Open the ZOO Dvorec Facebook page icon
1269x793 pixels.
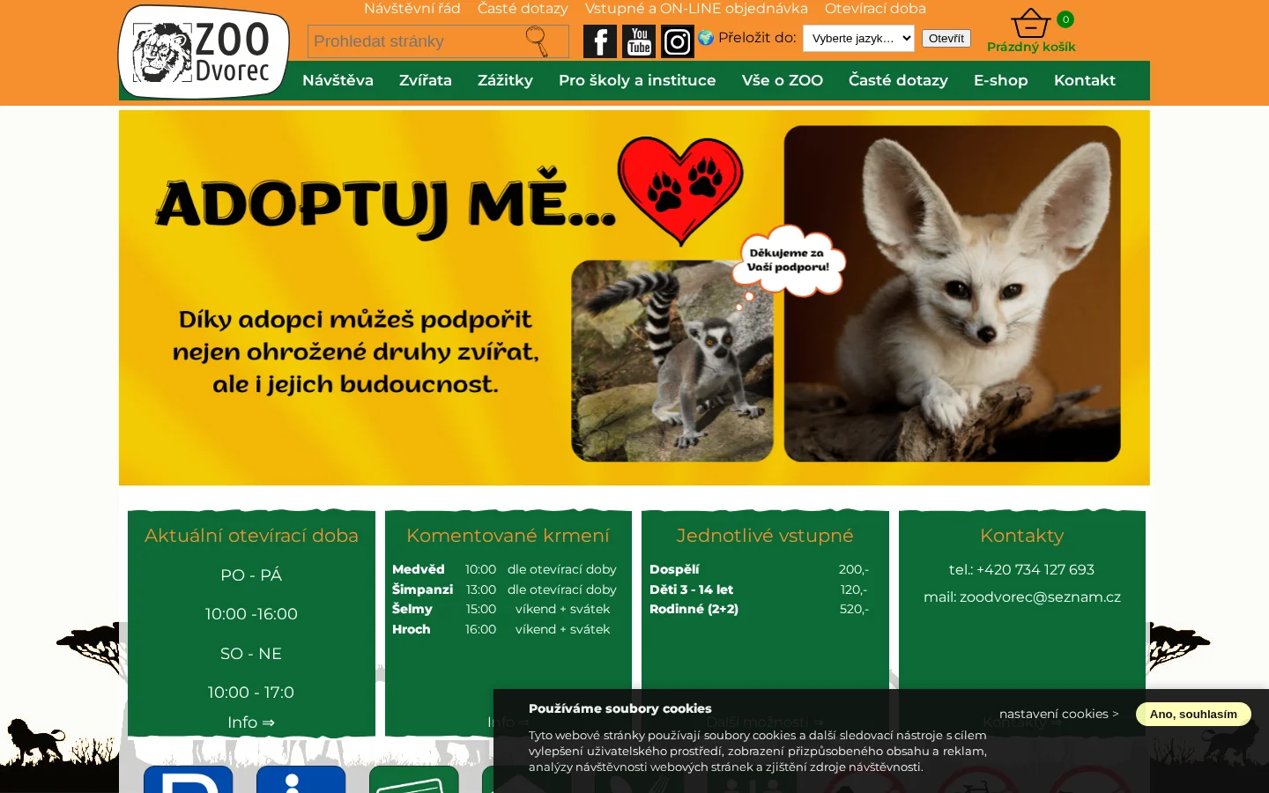pyautogui.click(x=600, y=41)
